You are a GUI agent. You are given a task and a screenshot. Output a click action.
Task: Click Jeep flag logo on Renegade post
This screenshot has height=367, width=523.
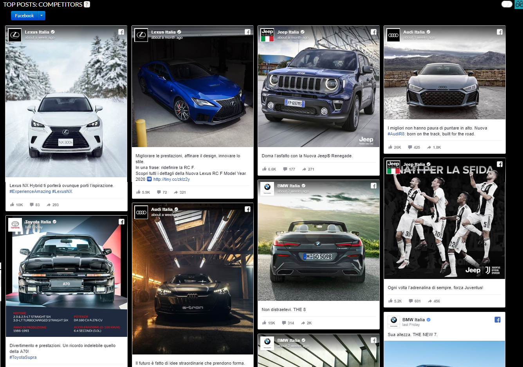267,35
